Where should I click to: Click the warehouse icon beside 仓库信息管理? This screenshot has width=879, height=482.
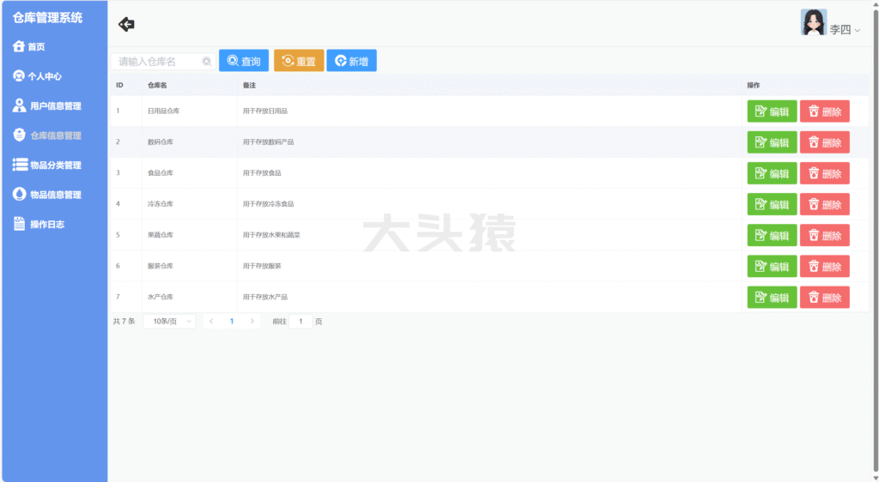pos(19,135)
